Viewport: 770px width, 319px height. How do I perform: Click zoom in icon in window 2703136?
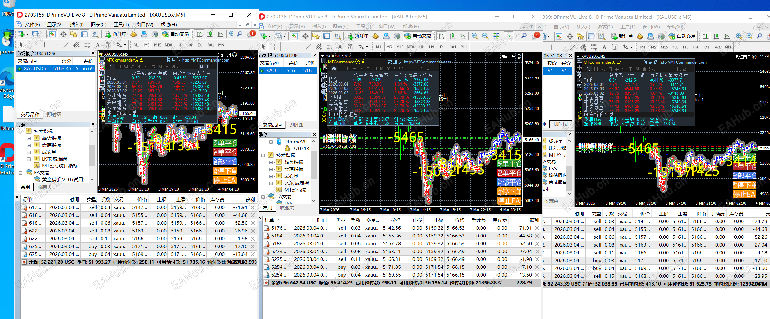point(474,36)
